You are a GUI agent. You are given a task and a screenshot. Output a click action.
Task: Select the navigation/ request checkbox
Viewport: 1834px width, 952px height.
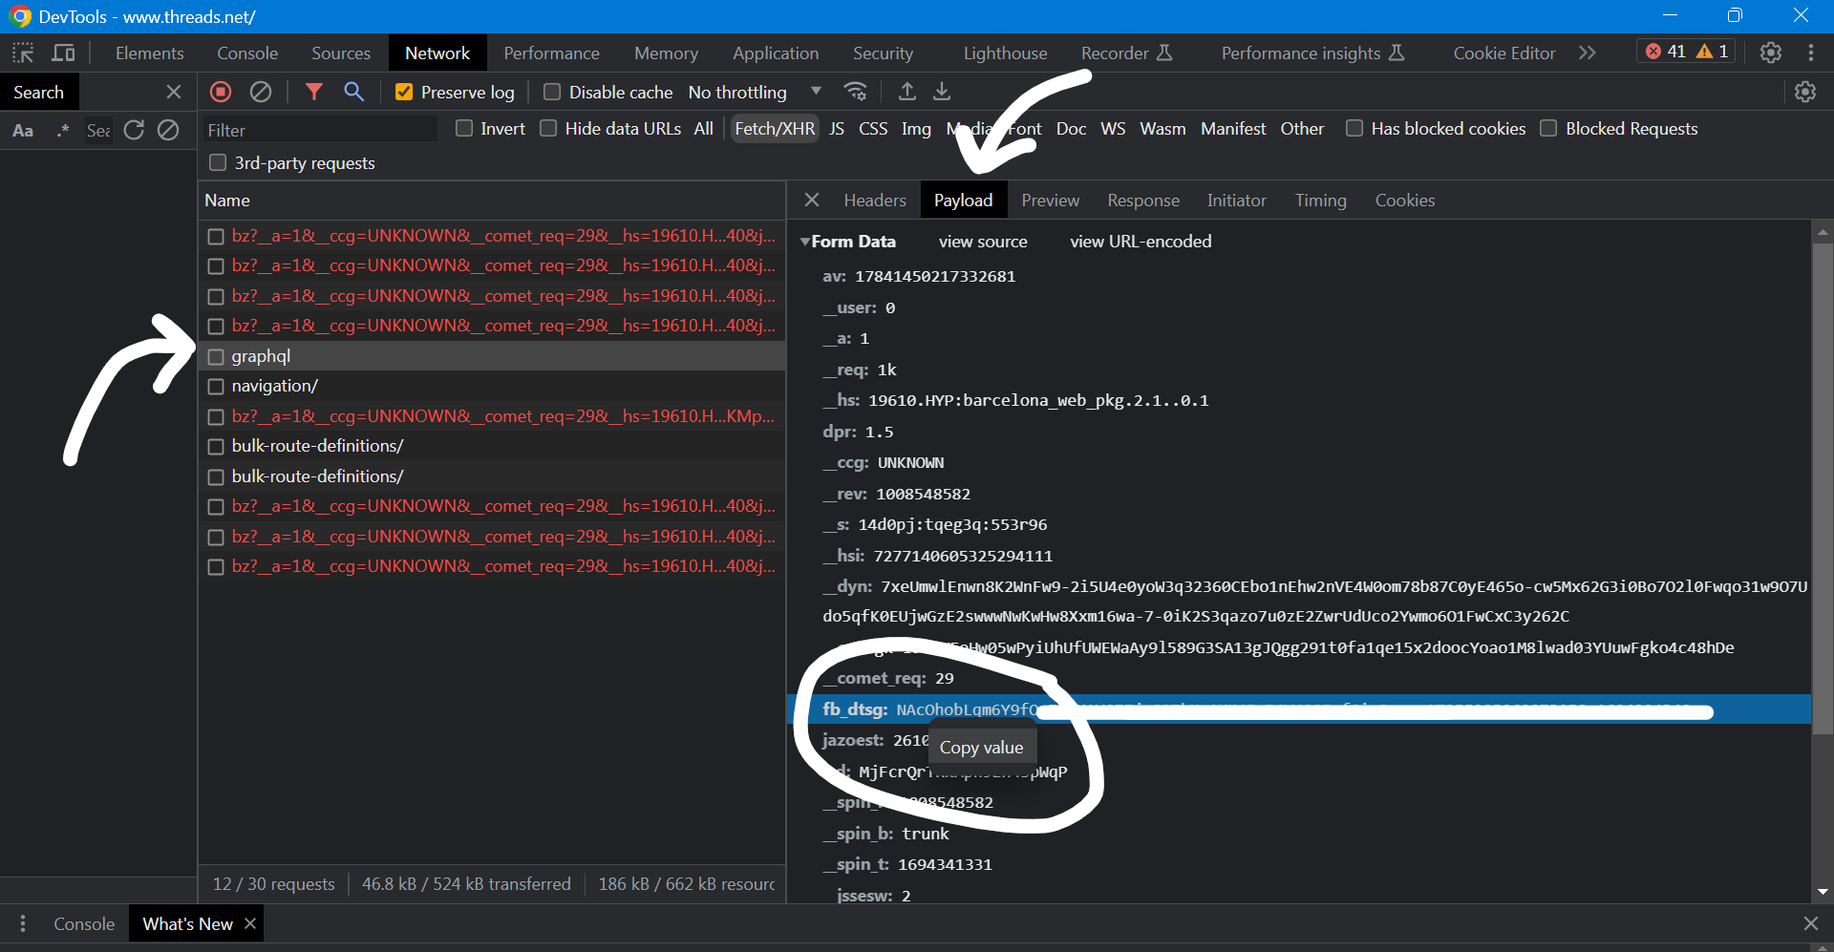(216, 386)
